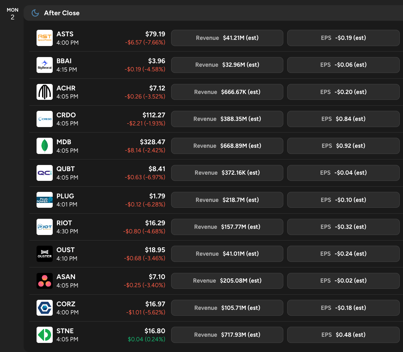Select the ASTS ticker symbol

click(65, 34)
